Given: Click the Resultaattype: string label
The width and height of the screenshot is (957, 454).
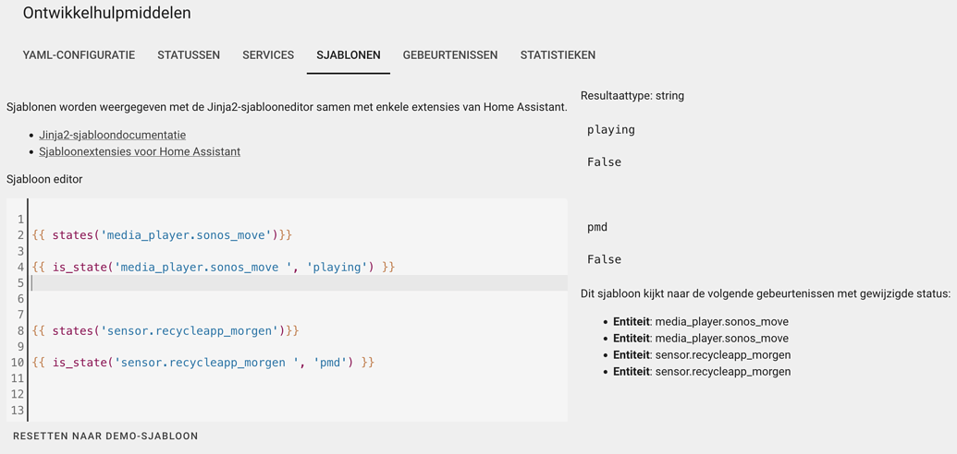Looking at the screenshot, I should pyautogui.click(x=632, y=96).
